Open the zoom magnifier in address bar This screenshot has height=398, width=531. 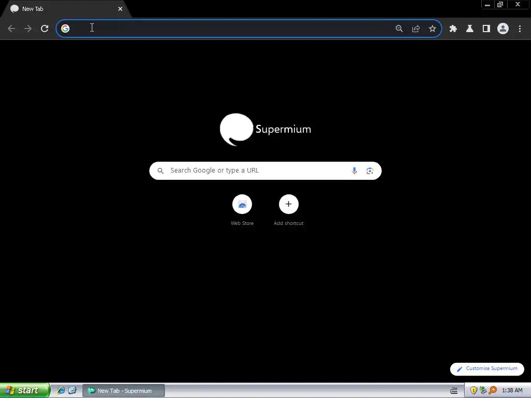399,29
